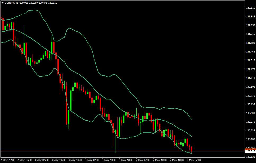Click the 130.500 price scale label
Viewport: 256px width, 163px height.
coord(250,113)
